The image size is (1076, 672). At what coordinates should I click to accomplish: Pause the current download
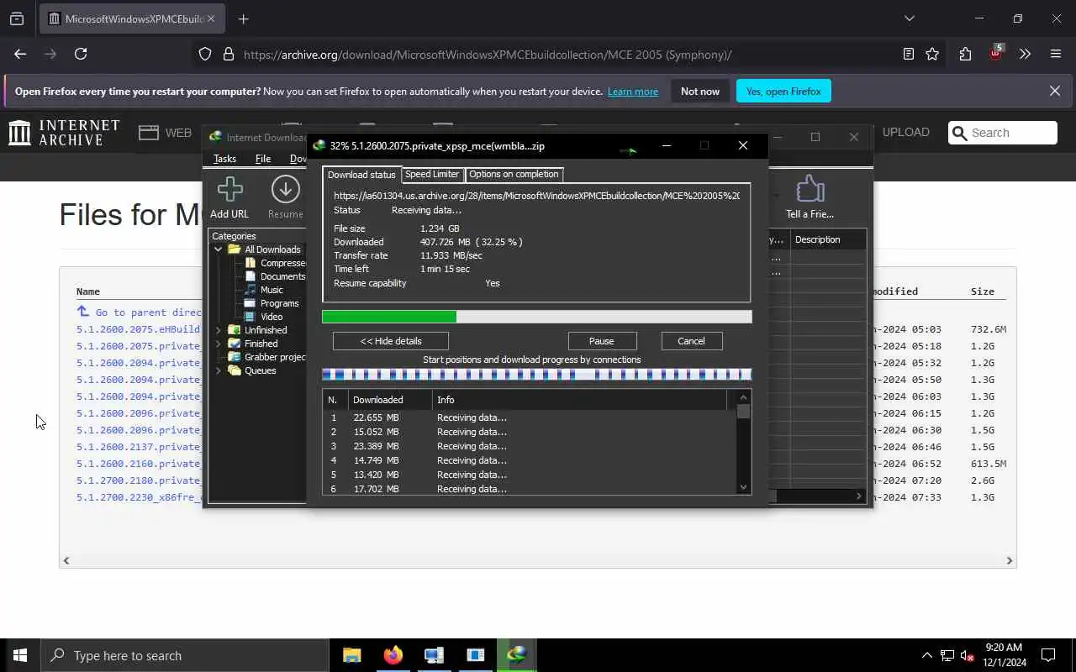tap(602, 341)
